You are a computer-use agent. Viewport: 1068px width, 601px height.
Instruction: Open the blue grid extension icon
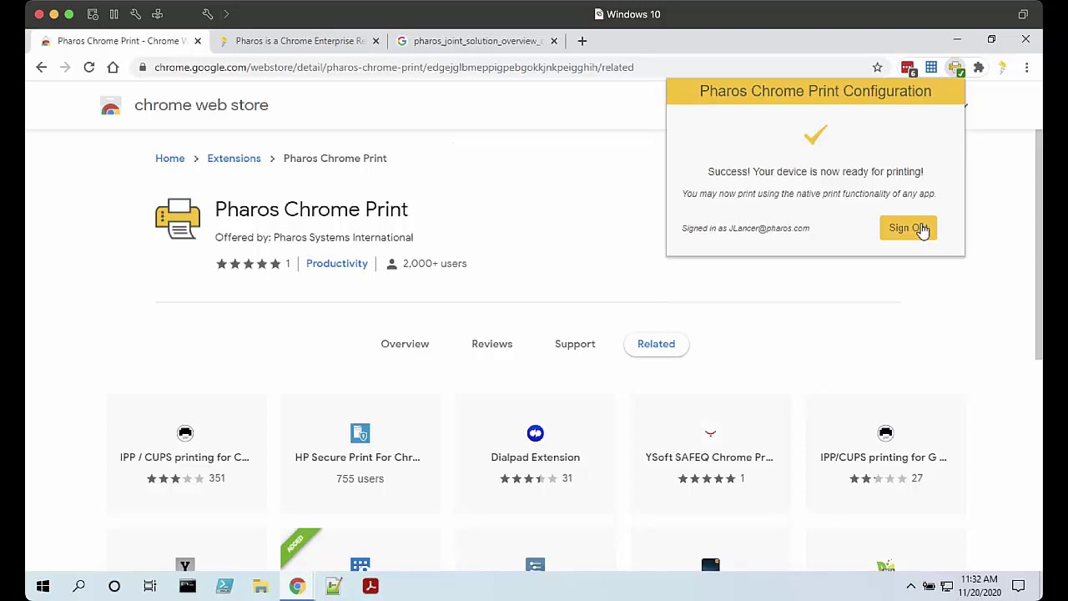click(x=931, y=67)
